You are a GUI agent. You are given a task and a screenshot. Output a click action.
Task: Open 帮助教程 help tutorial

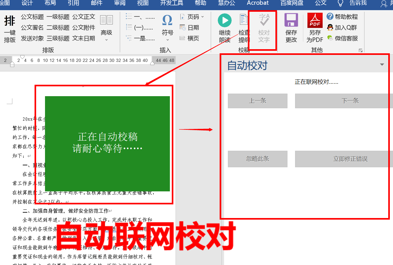coord(342,17)
